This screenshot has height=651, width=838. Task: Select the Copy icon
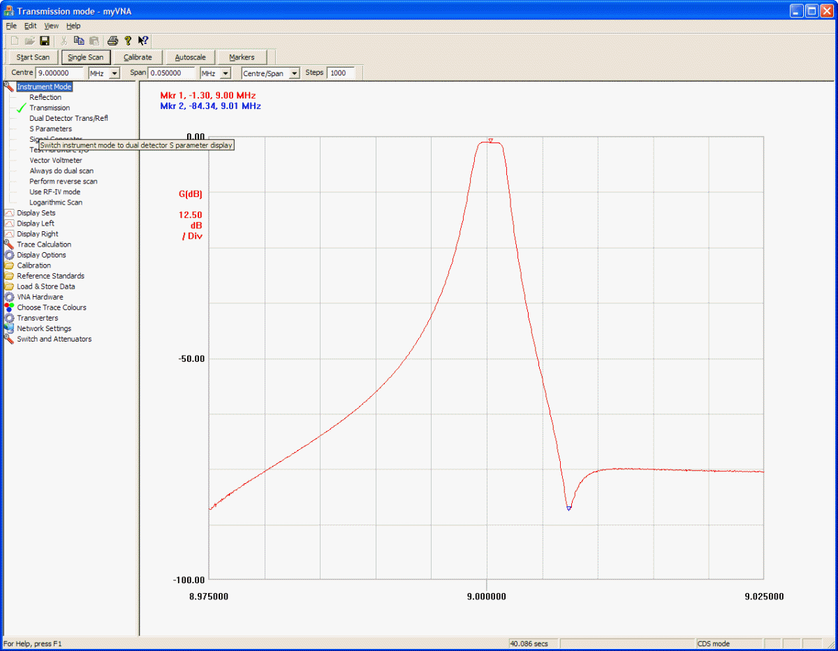click(79, 41)
